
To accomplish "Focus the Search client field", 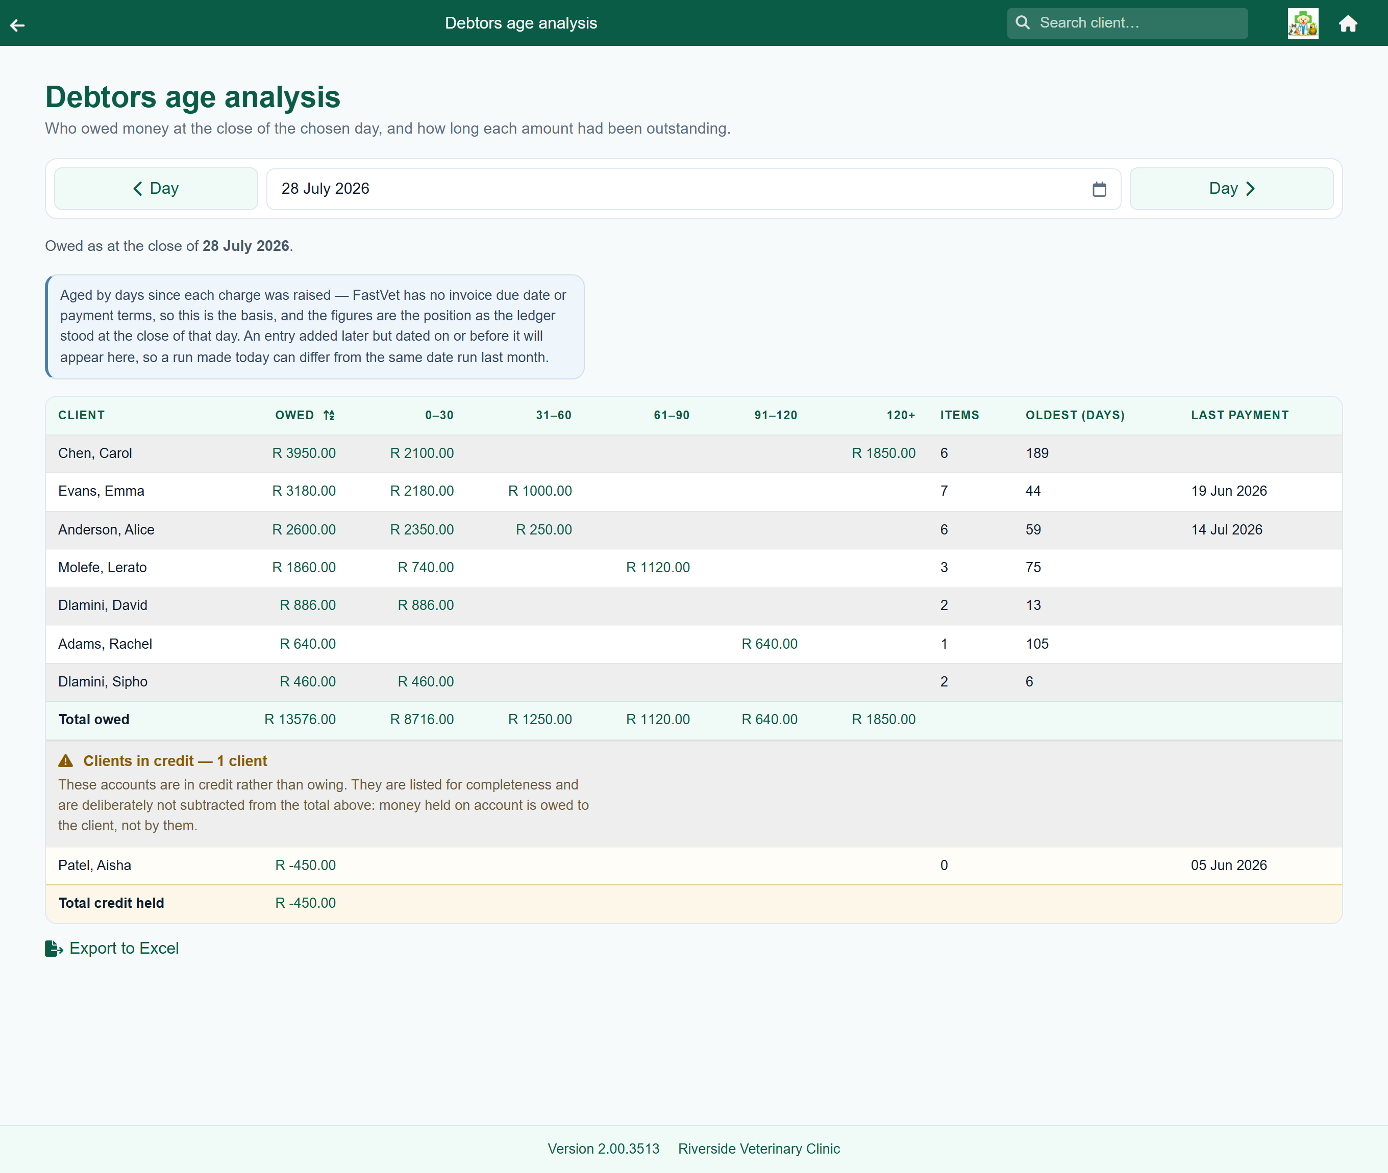I will (x=1127, y=23).
